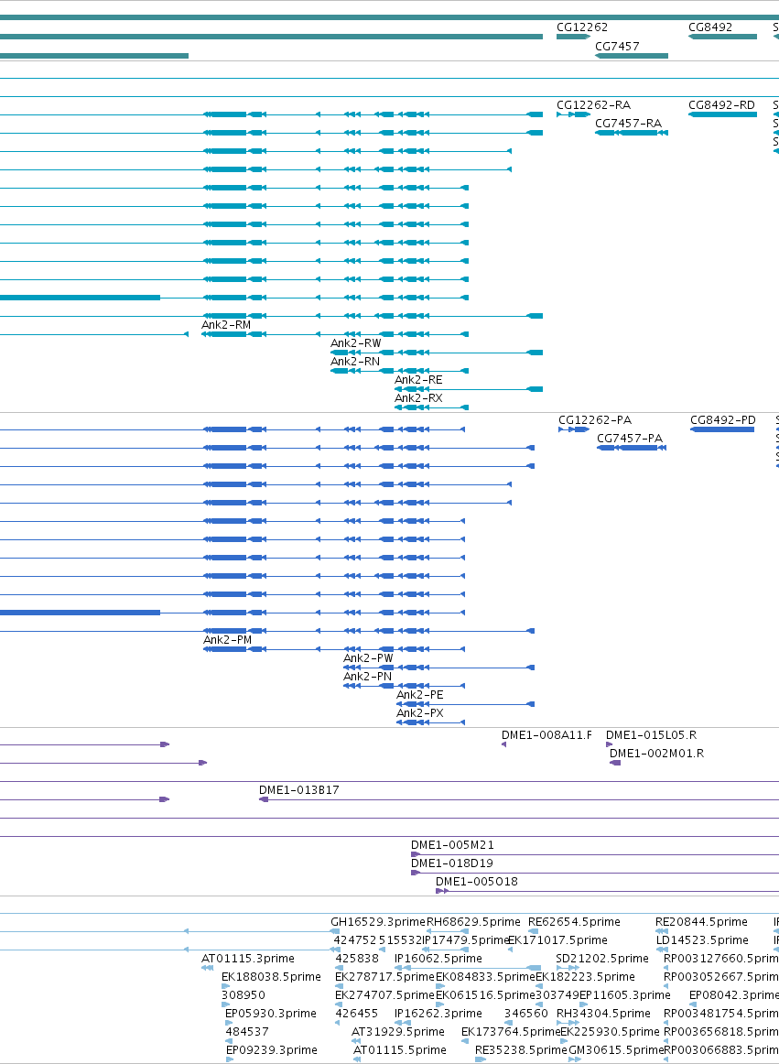Open EST AT01115.5prime
The width and height of the screenshot is (779, 1064).
[400, 1050]
